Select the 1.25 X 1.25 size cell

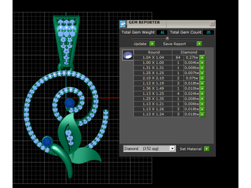tap(153, 73)
